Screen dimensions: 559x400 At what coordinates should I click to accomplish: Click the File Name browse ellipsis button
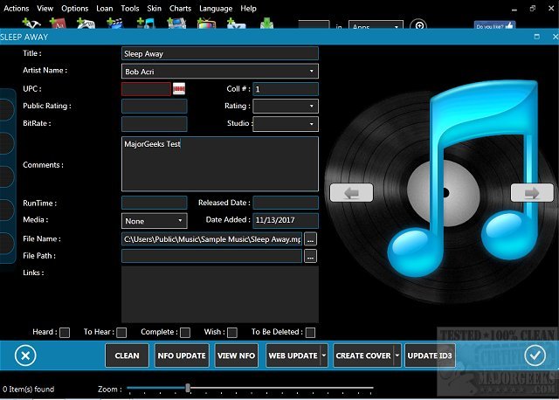[310, 238]
